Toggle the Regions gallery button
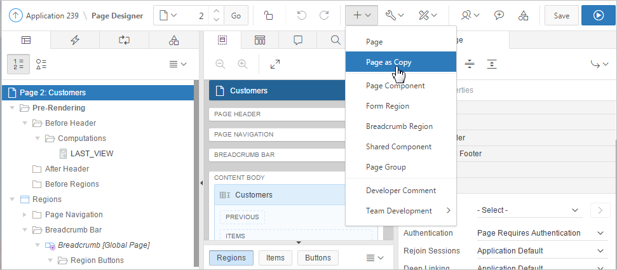Image resolution: width=617 pixels, height=270 pixels. coord(231,257)
